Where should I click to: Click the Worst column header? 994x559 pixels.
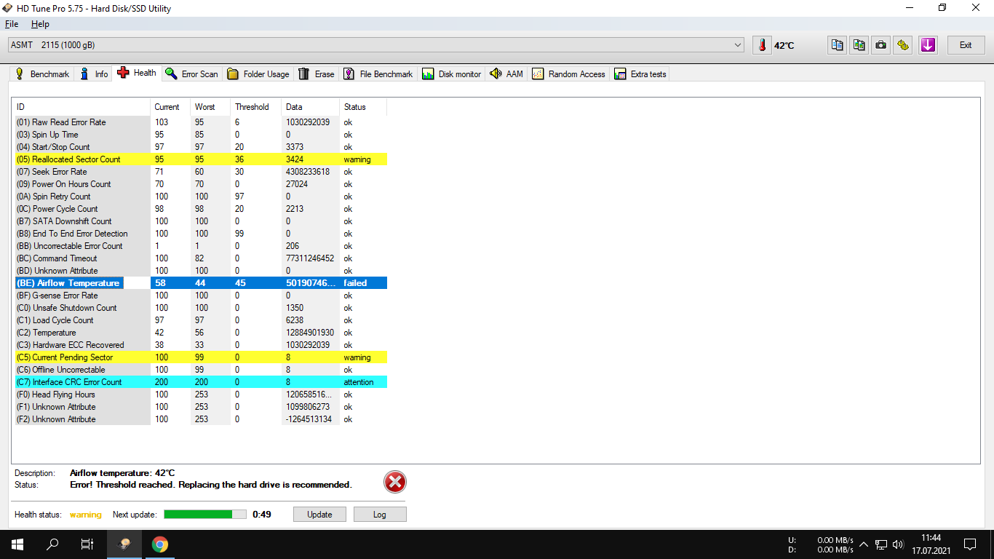click(x=210, y=107)
